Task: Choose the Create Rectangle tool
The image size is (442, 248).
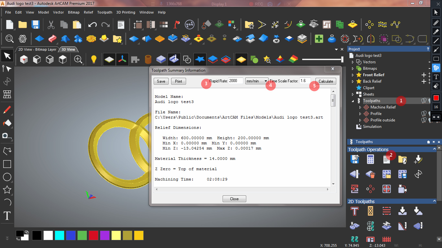Action: [7, 164]
